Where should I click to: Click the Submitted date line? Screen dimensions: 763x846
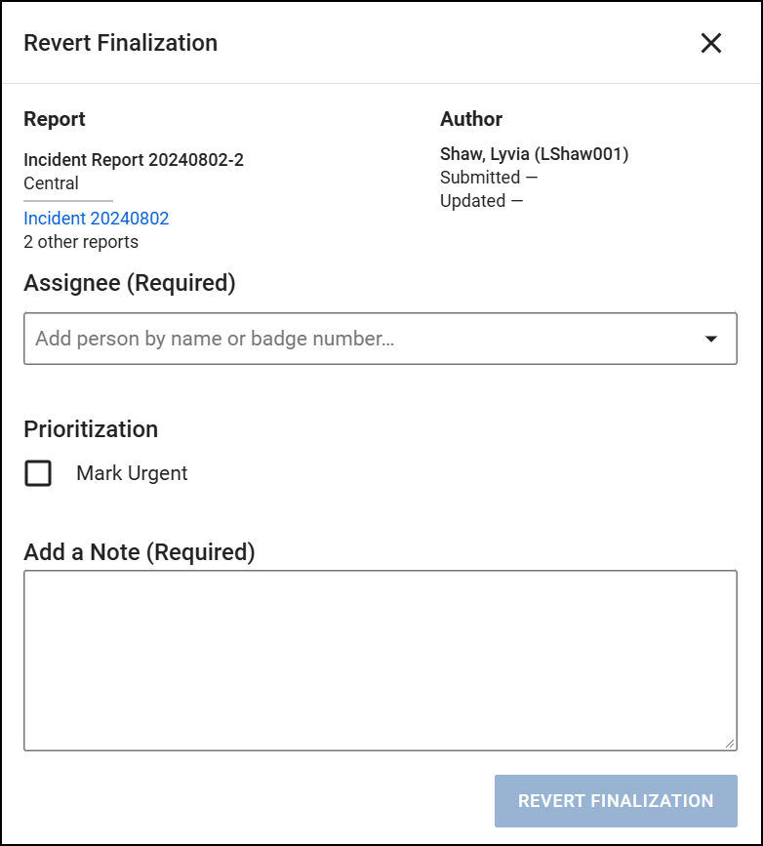pos(489,178)
